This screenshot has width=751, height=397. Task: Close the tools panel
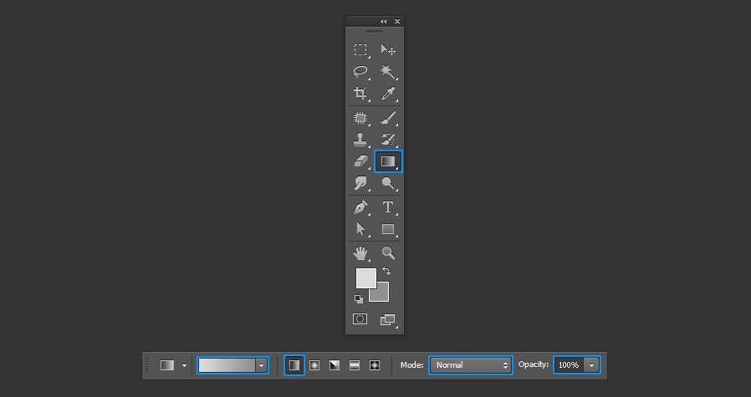(x=397, y=21)
